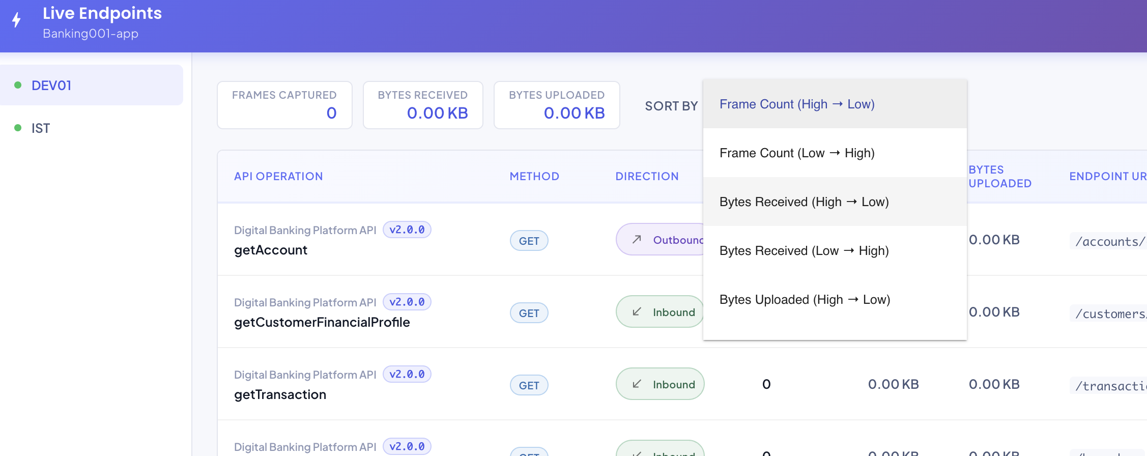Click the GET badge in getAccount row
Viewport: 1147px width, 456px height.
click(529, 241)
